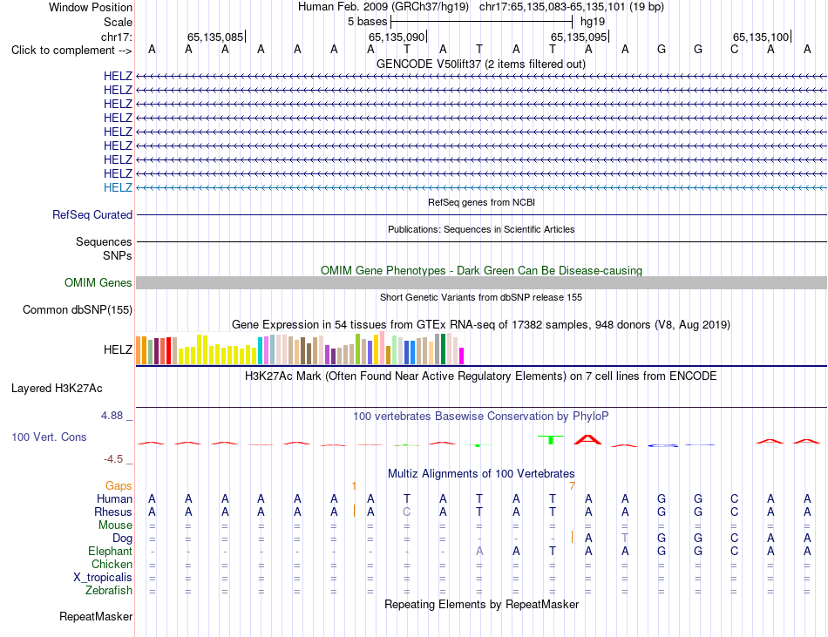The width and height of the screenshot is (828, 637).
Task: Select the 'X_tropicalis' alignment row label
Action: pyautogui.click(x=103, y=578)
